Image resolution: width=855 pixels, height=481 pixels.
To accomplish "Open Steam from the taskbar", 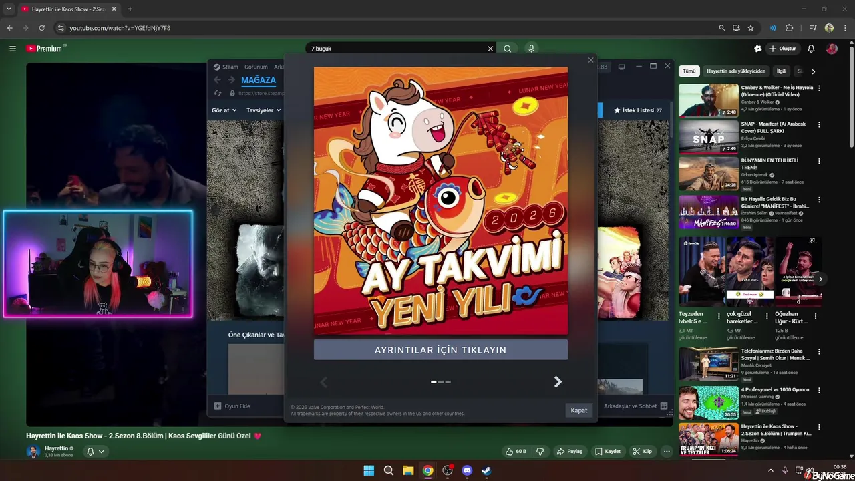I will tap(486, 470).
